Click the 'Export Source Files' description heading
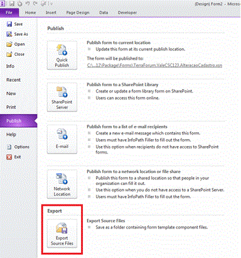Screen dimensions: 241x258 click(105, 221)
